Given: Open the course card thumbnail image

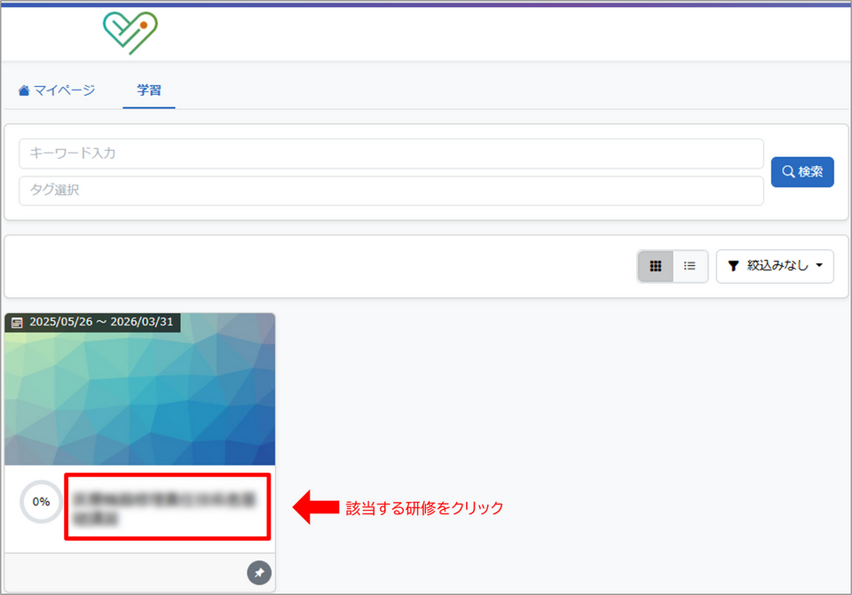Looking at the screenshot, I should pyautogui.click(x=139, y=388).
